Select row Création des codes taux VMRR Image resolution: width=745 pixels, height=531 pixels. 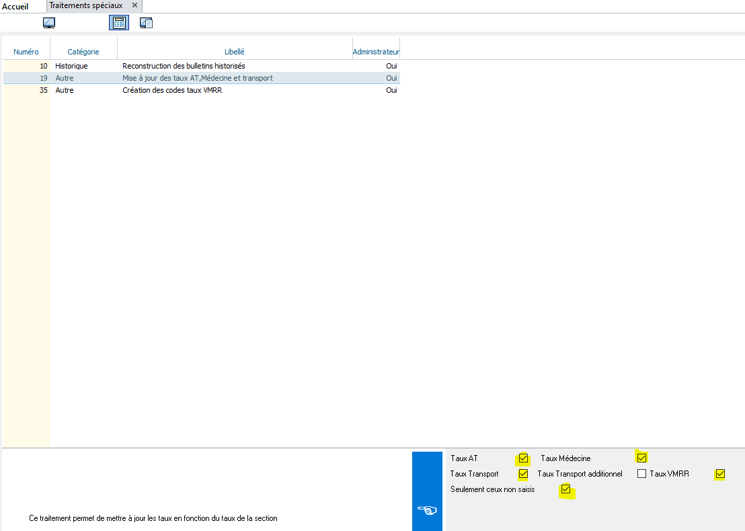(x=172, y=90)
